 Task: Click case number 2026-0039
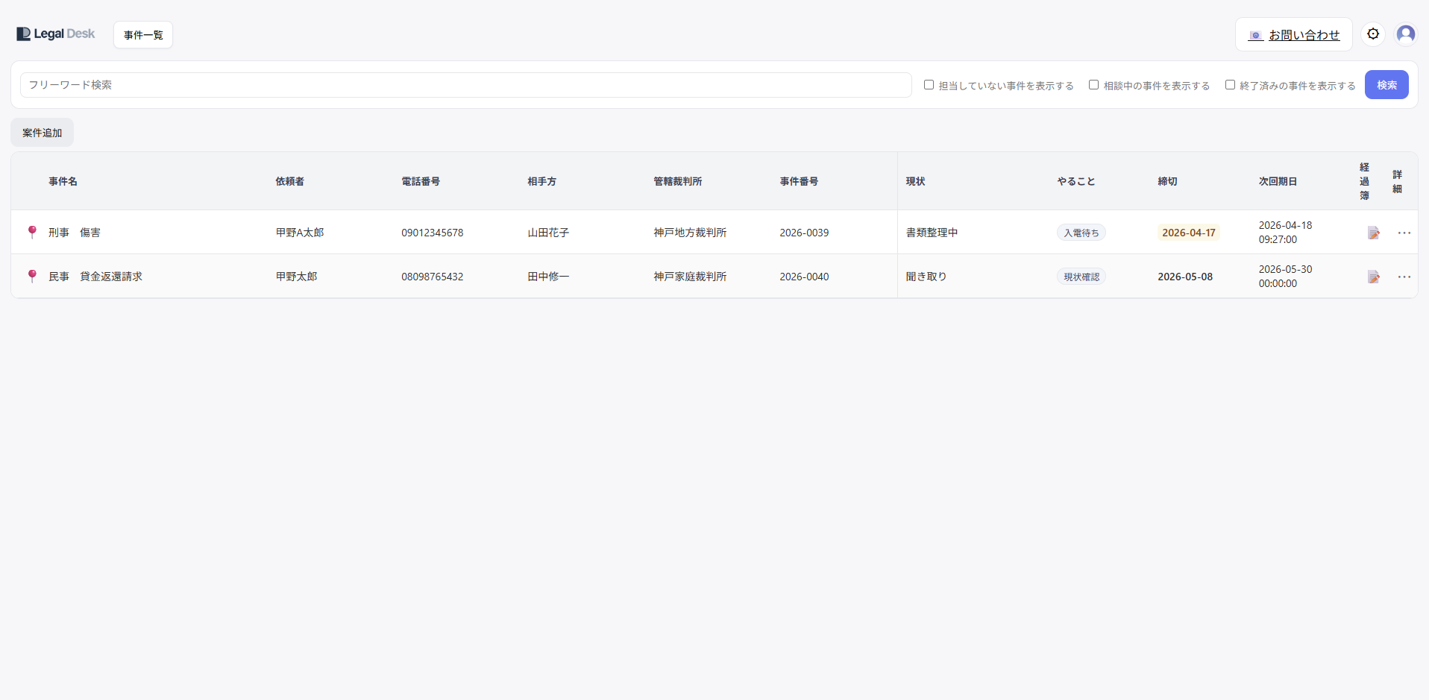(804, 233)
